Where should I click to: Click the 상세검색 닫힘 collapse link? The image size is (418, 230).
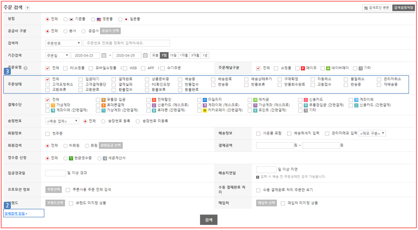click(16, 214)
